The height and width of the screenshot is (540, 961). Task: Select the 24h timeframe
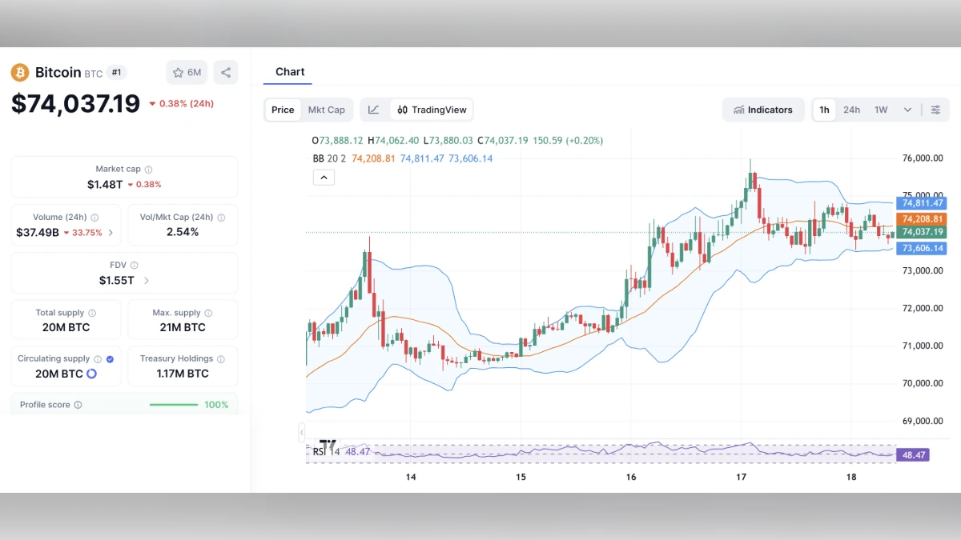point(851,110)
